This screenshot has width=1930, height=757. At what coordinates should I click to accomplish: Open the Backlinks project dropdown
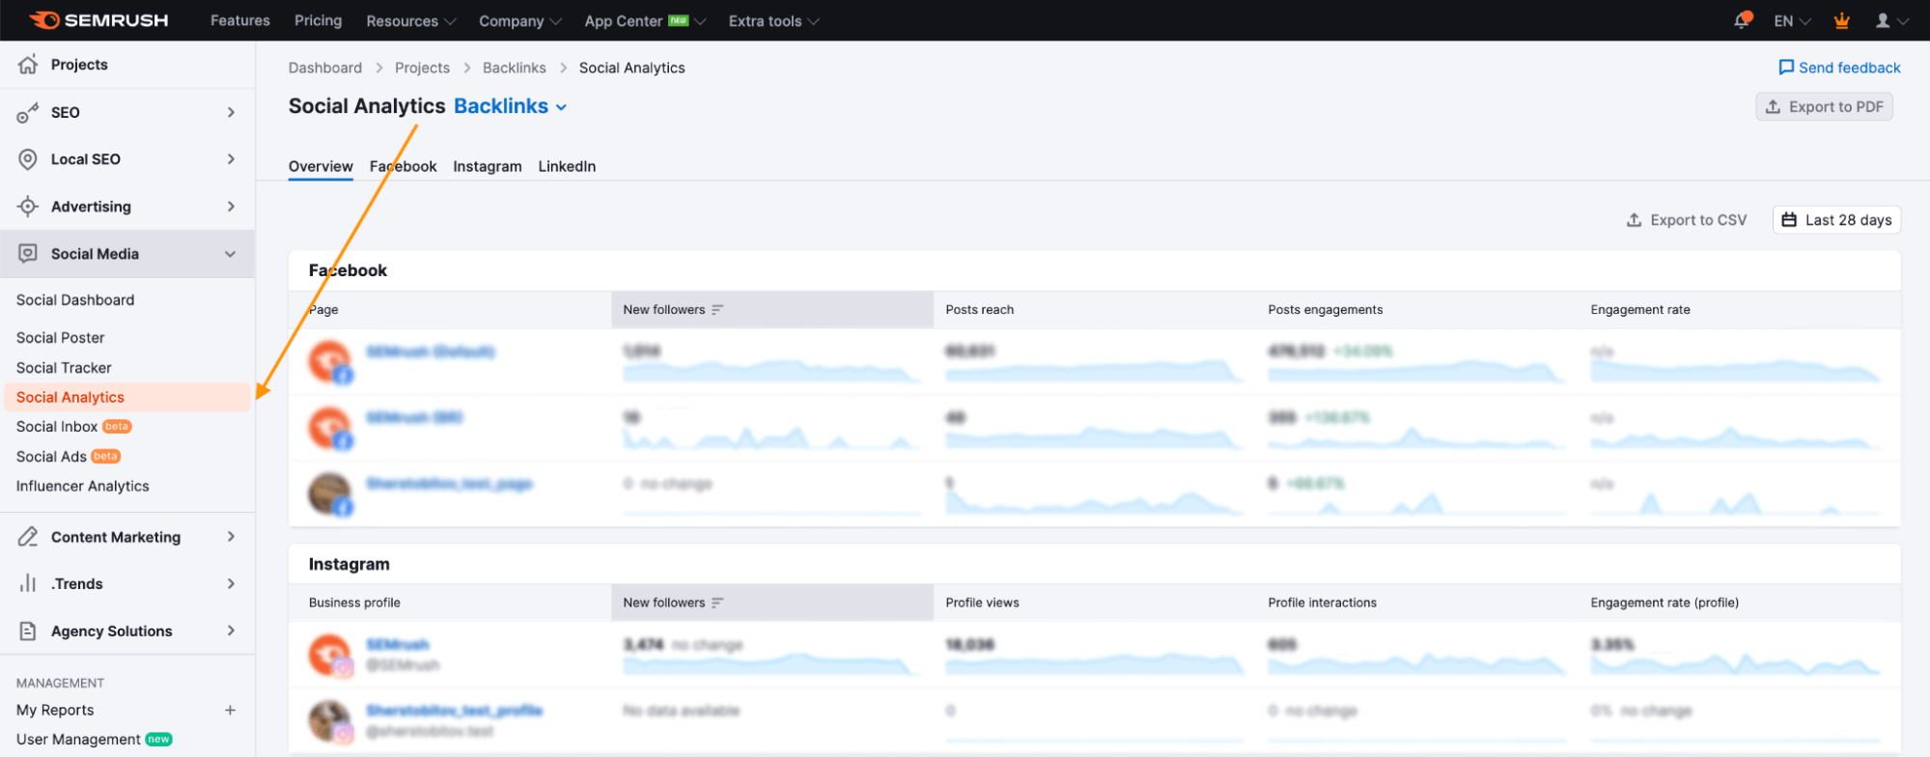[x=511, y=106]
